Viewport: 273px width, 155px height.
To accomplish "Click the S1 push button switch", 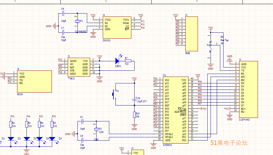I will pyautogui.click(x=114, y=94).
